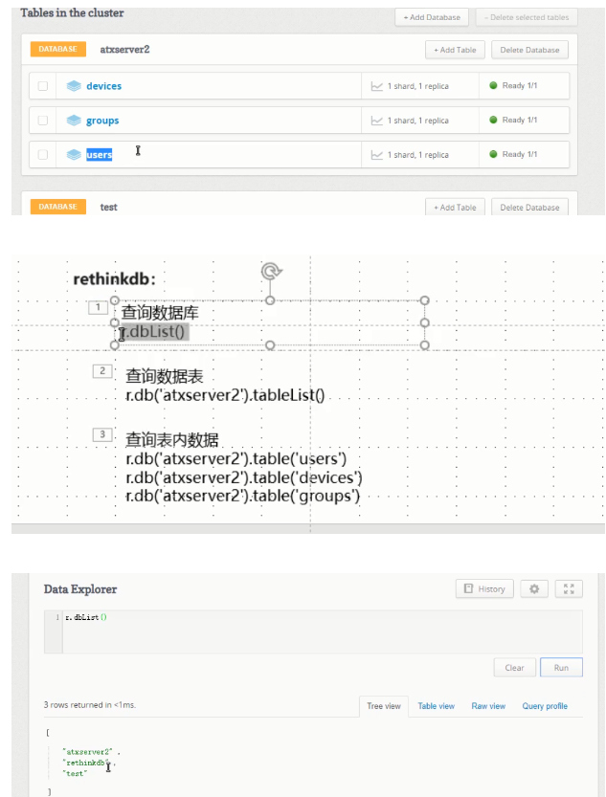The height and width of the screenshot is (797, 606).
Task: Open Data Explorer settings gear
Action: (534, 589)
